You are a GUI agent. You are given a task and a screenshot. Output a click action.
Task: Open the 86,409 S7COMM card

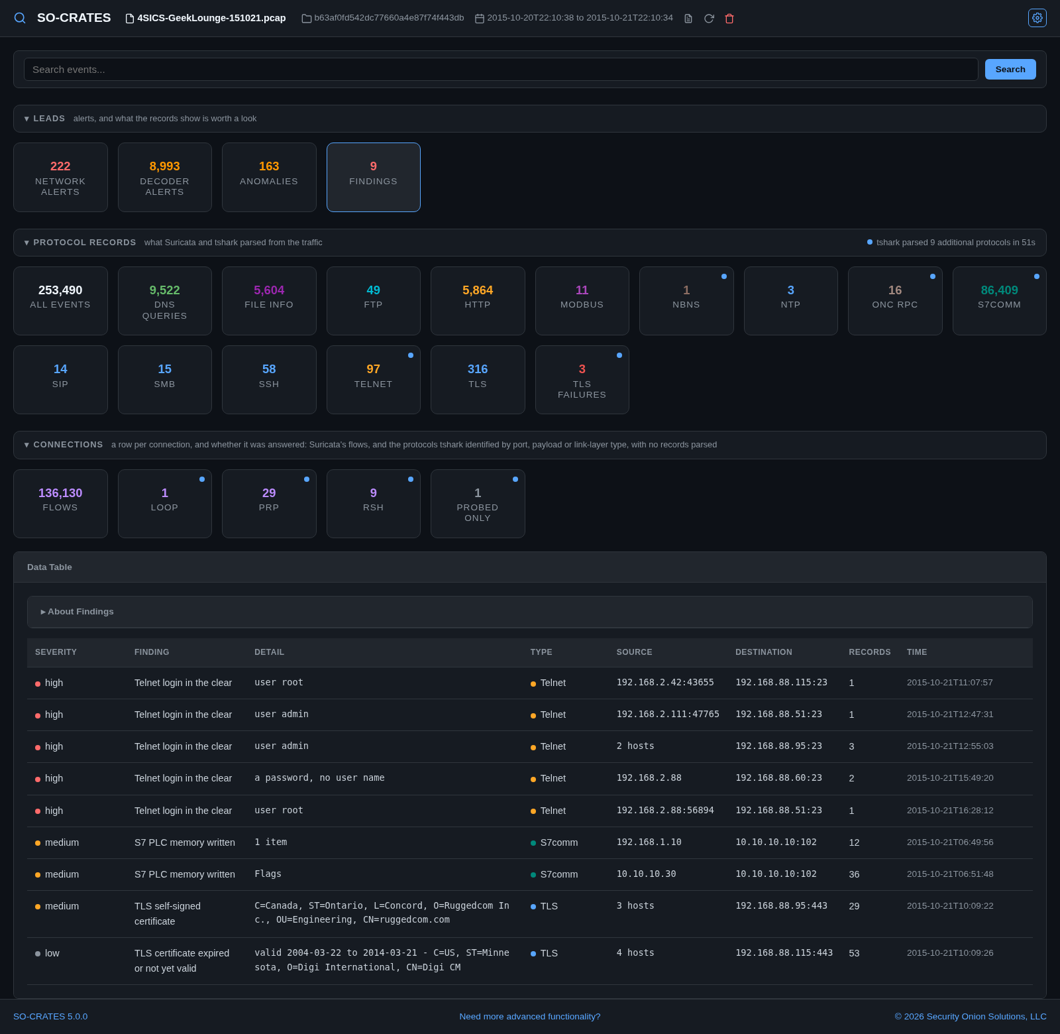pos(1000,301)
